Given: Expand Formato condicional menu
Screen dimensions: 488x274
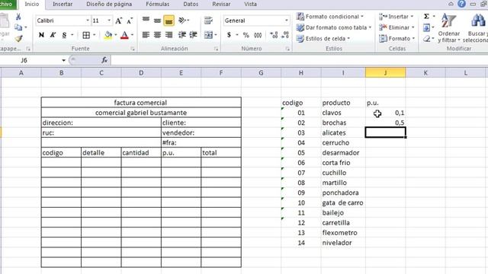Looking at the screenshot, I should click(x=329, y=17).
